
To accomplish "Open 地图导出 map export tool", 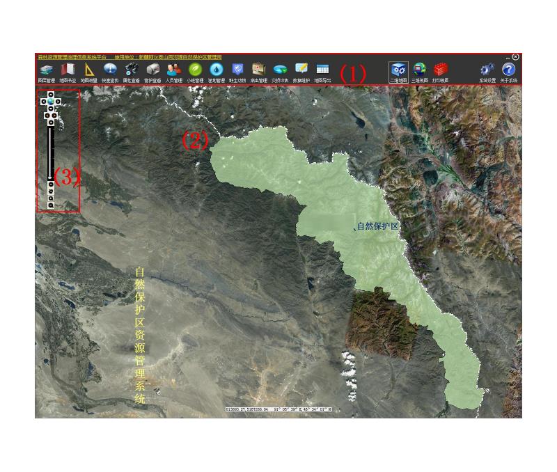I will click(322, 70).
